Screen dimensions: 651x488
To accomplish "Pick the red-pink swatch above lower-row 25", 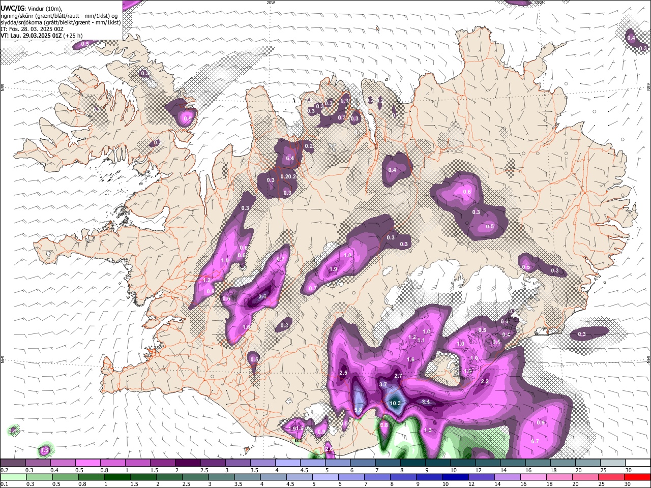I will tap(611, 477).
